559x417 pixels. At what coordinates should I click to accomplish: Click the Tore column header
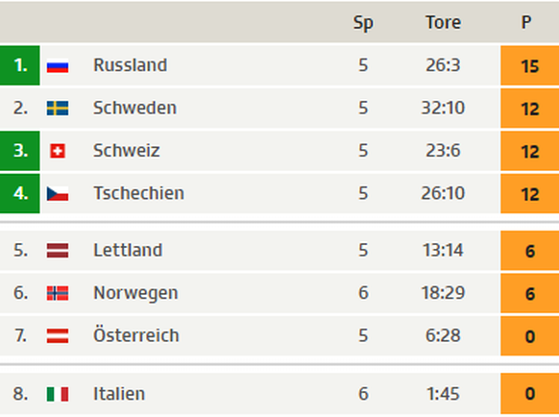[x=443, y=22]
